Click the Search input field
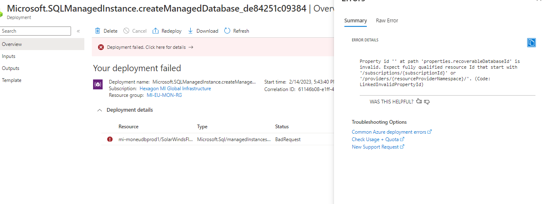This screenshot has height=204, width=550. pos(35,31)
